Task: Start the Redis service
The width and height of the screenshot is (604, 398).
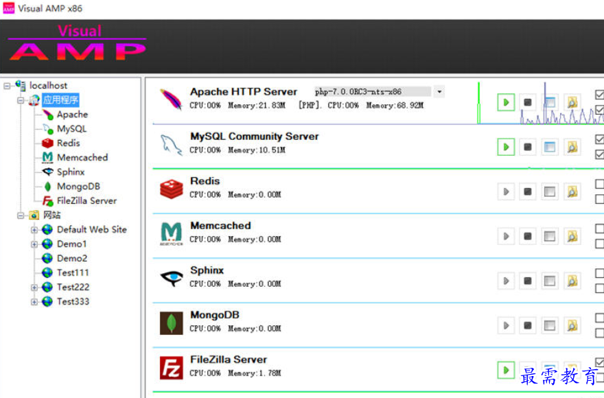Action: [x=506, y=191]
